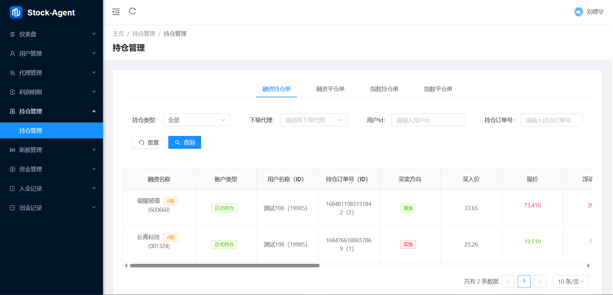Click the 资金管理 dollar coin icon

13,169
